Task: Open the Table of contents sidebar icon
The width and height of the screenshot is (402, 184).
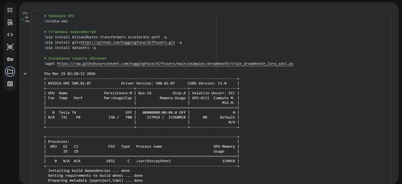Action: pos(10,10)
